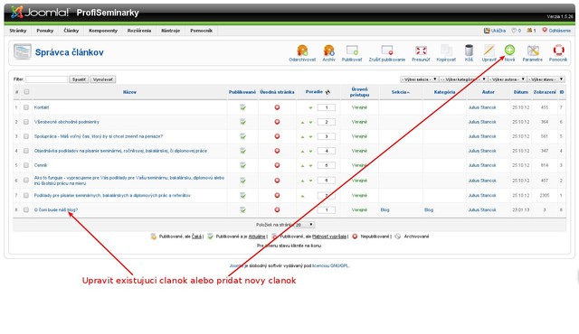Screen dimensions: 579x334
Task: Toggle front page status for Kontakt row
Action: (x=277, y=107)
